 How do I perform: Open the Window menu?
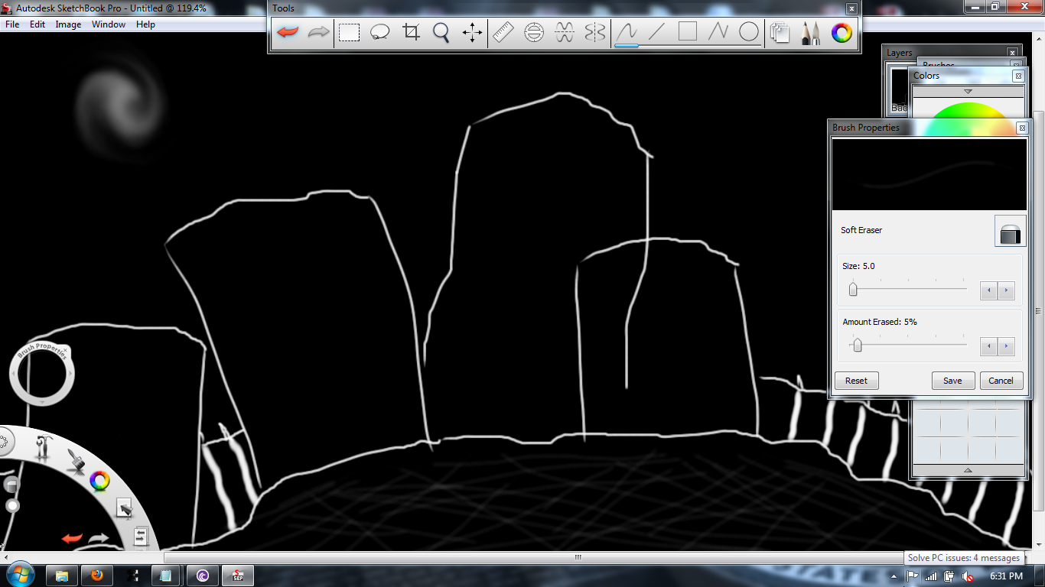point(109,24)
